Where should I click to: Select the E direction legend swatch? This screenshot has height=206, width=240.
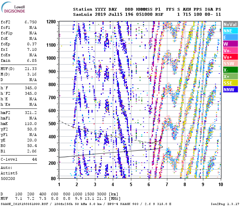point(230,37)
